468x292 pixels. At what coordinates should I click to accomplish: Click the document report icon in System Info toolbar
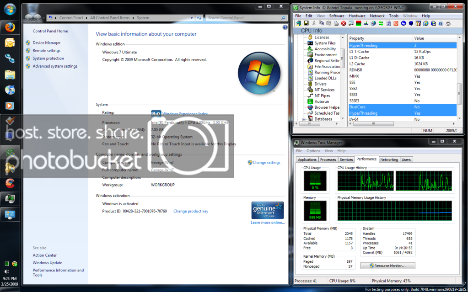pyautogui.click(x=388, y=23)
